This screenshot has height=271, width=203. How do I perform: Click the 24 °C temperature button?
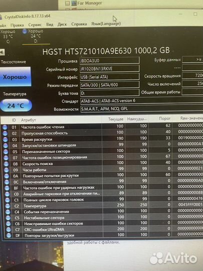tap(16, 105)
